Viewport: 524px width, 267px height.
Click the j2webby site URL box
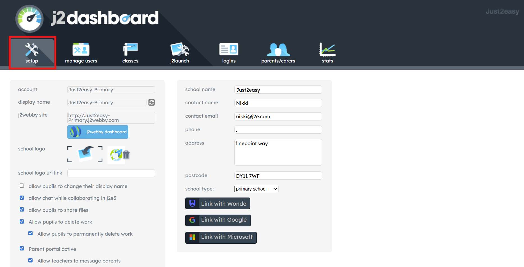click(x=111, y=118)
